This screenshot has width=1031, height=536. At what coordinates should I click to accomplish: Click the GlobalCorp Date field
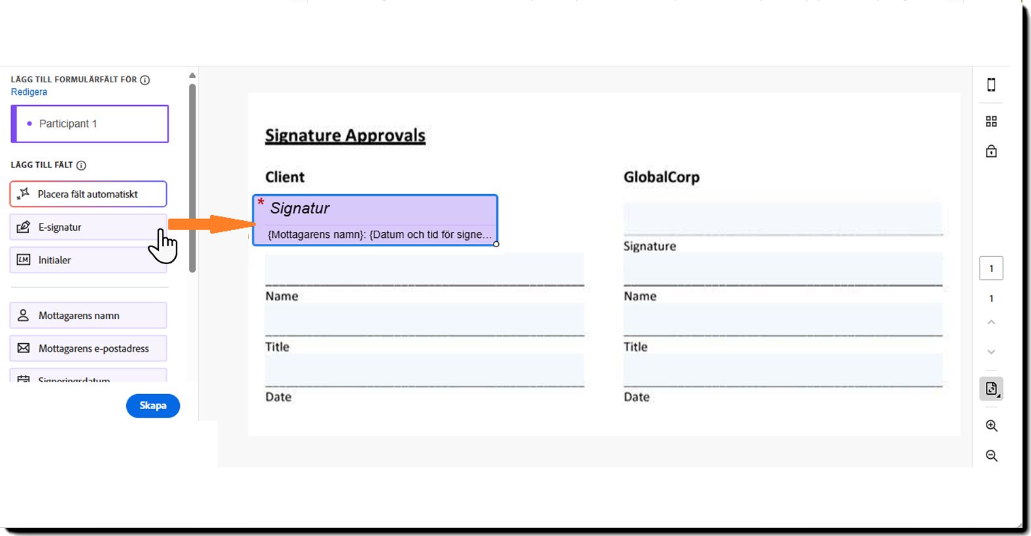[x=783, y=370]
